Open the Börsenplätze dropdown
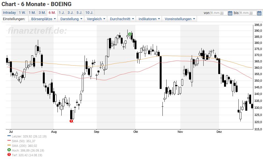Viewport: 263px width, 159px height. click(43, 19)
